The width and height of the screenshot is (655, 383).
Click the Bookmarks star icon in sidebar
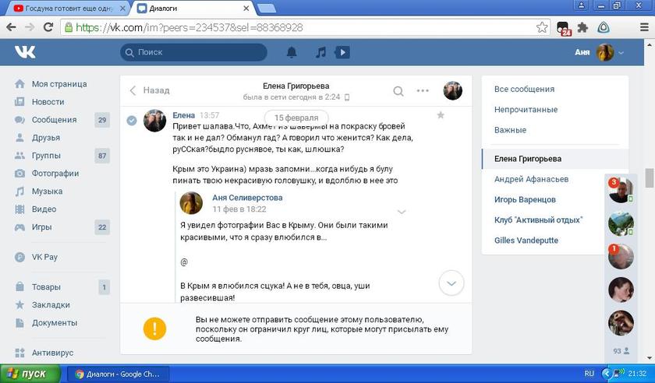point(19,305)
